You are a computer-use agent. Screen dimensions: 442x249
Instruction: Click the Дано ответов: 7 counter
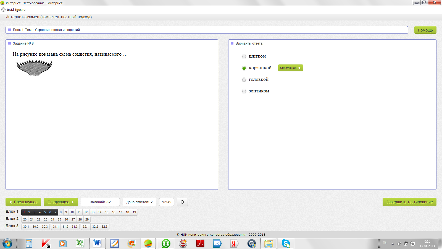pyautogui.click(x=140, y=202)
